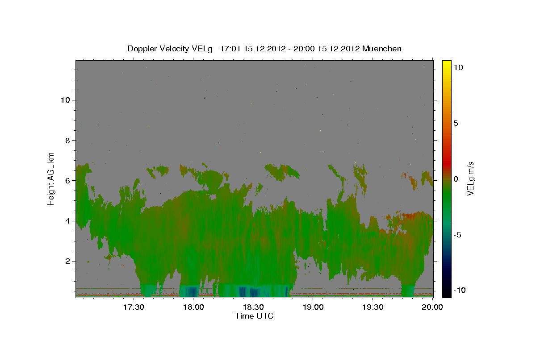Screen dimensions: 536x357
Task: Click the 'Time UTC' axis title
Action: coord(254,316)
